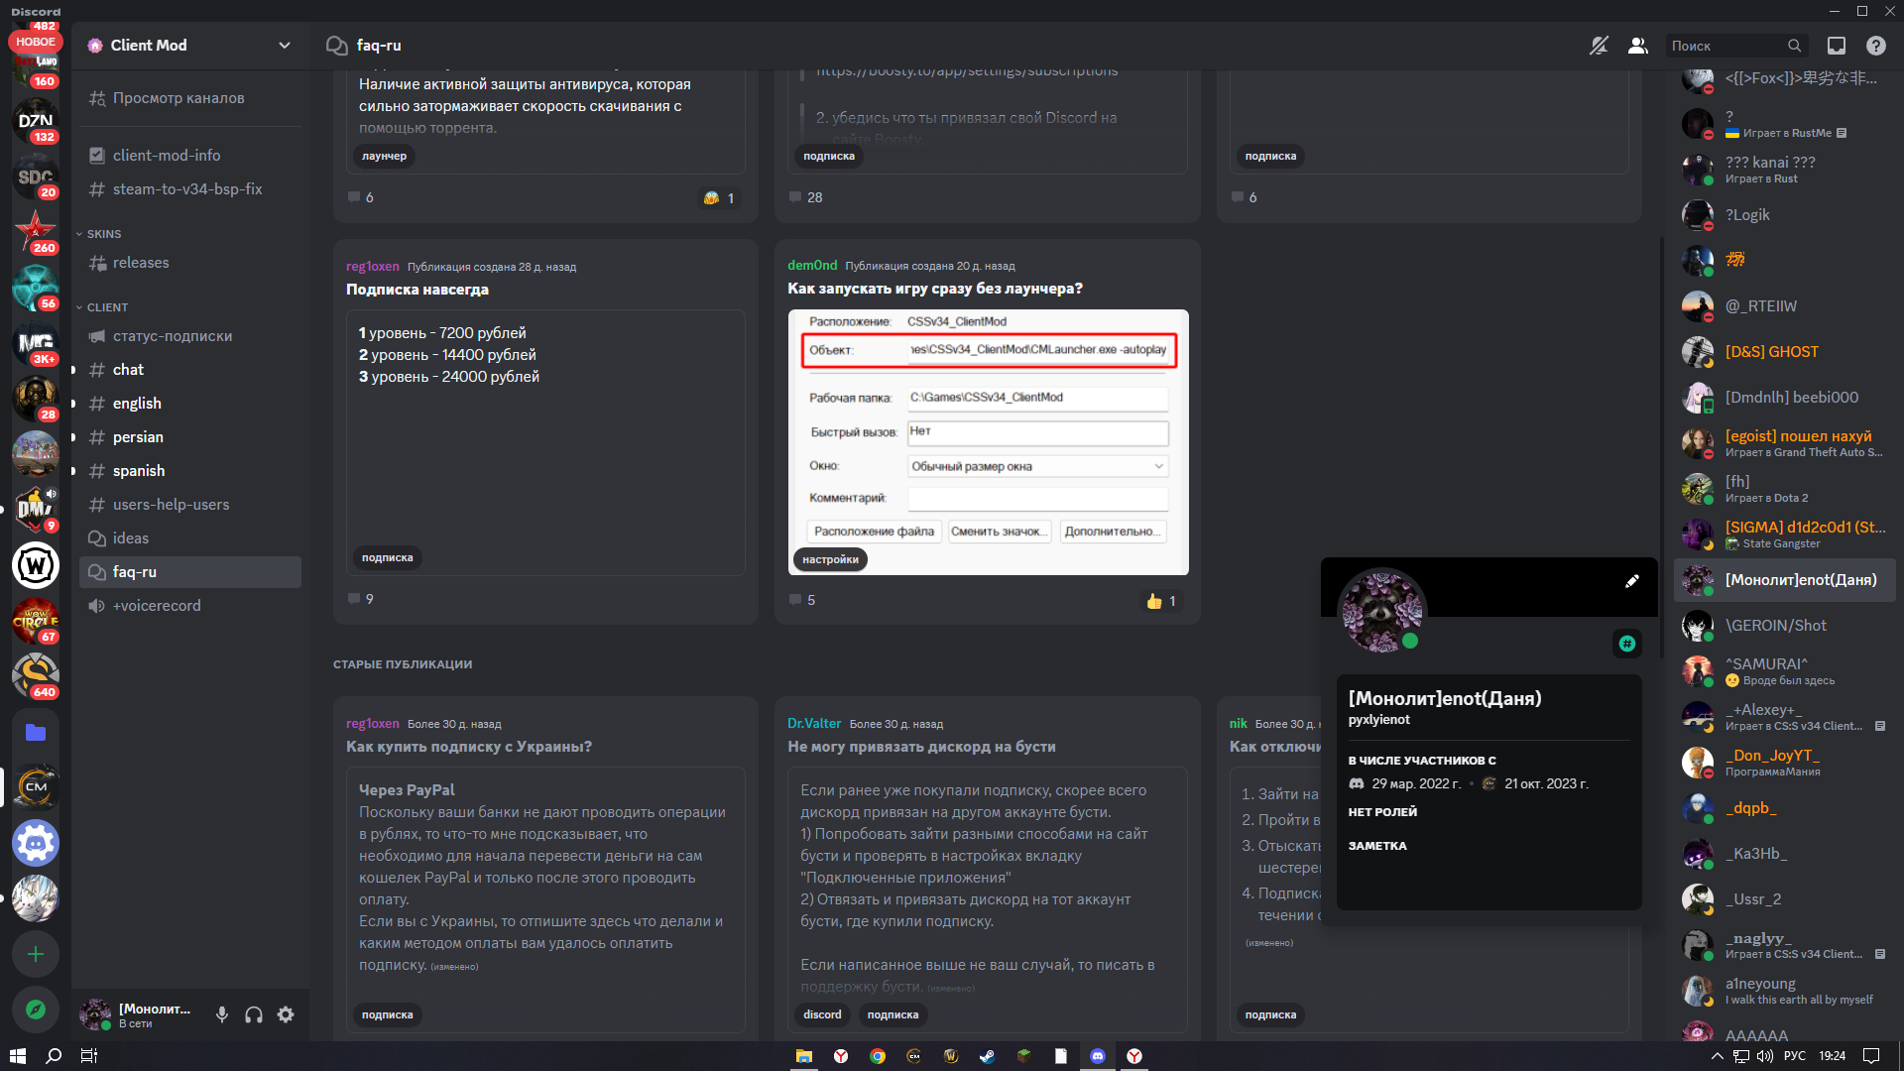
Task: Select the users-help-users channel
Action: tap(171, 505)
